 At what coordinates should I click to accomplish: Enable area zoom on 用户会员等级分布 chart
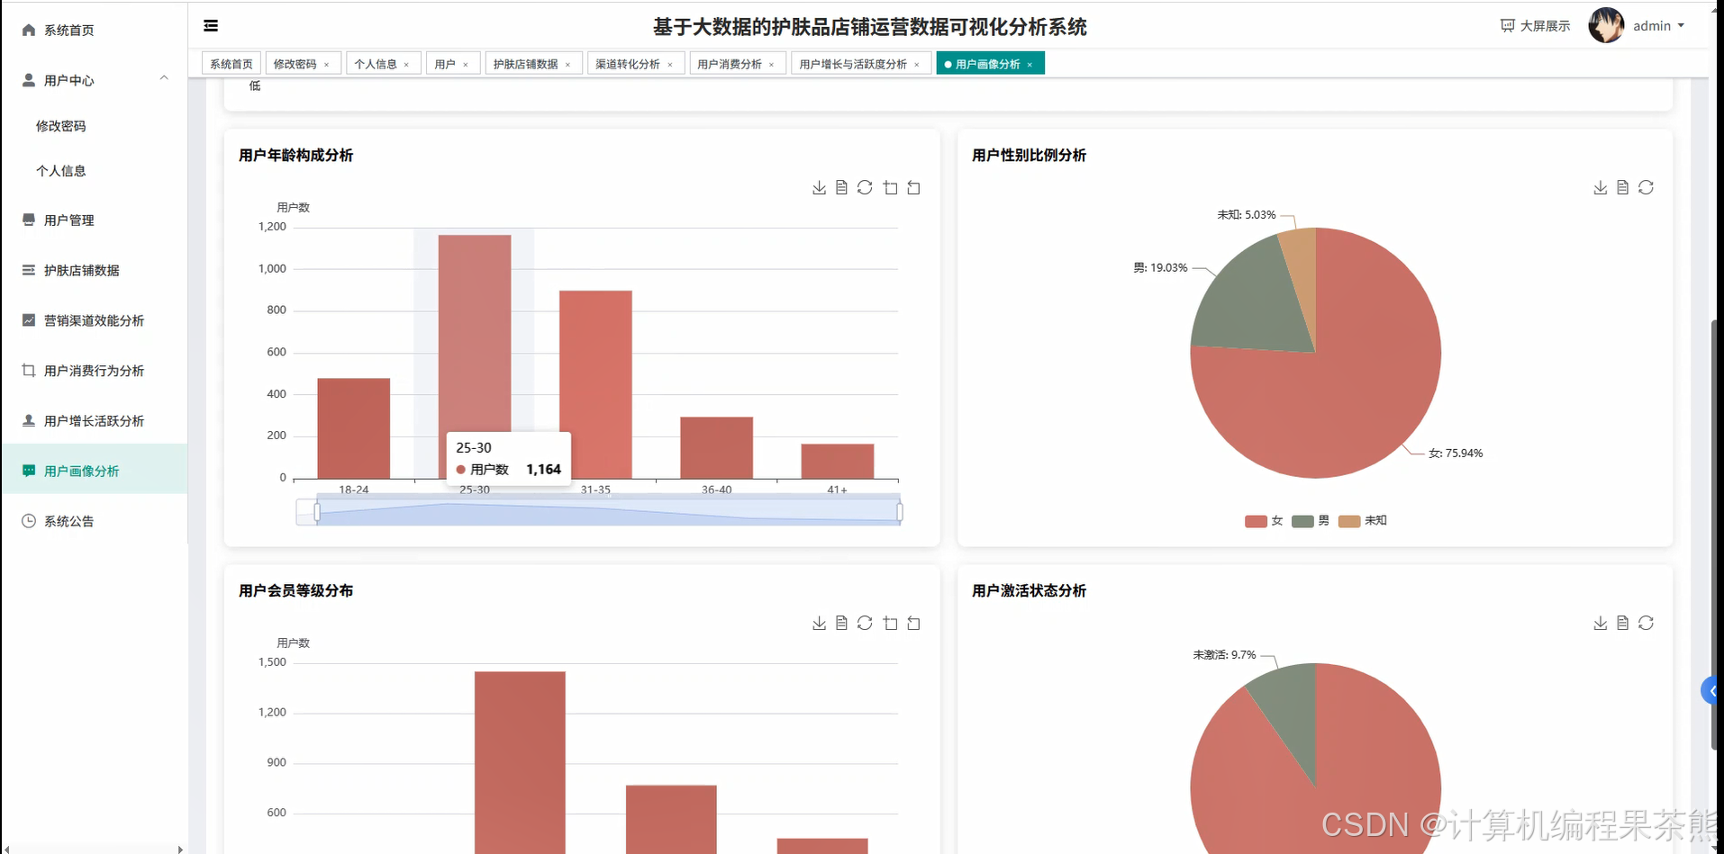click(890, 623)
